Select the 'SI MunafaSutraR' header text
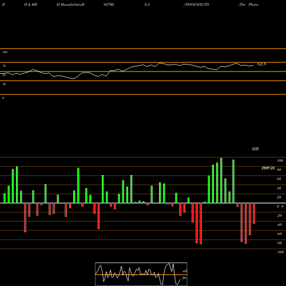The height and width of the screenshot is (286, 286). (70, 5)
